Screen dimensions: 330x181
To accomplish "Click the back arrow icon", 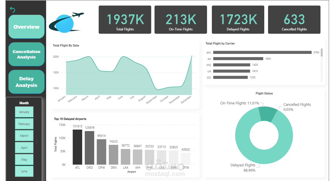I will pyautogui.click(x=12, y=10).
